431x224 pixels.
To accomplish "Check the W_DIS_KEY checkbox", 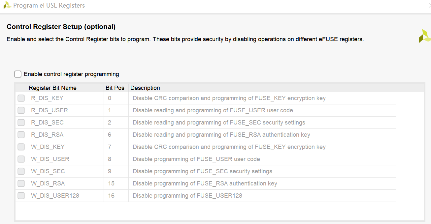I will click(21, 147).
